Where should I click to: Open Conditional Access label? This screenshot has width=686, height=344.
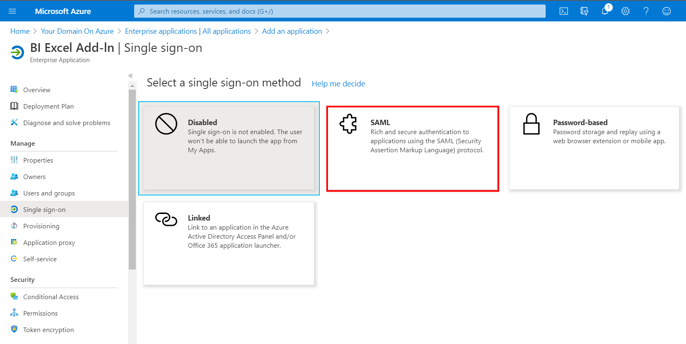tap(51, 297)
